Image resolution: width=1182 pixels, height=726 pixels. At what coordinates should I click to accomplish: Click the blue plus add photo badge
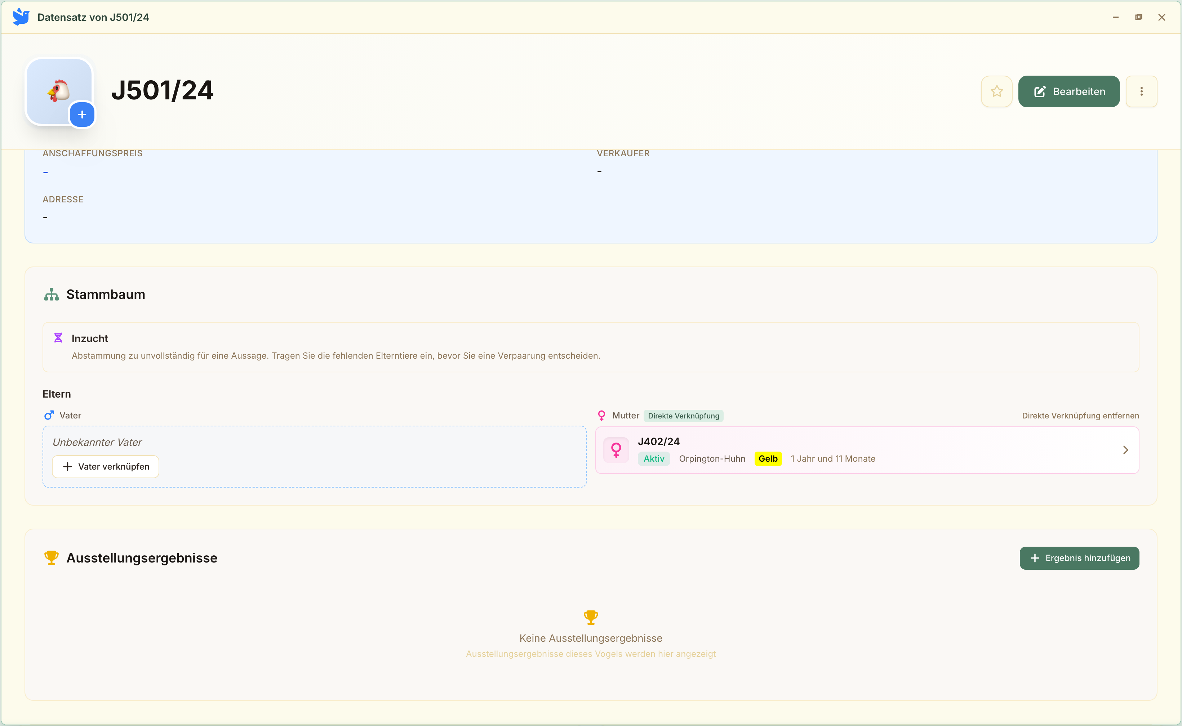pyautogui.click(x=82, y=115)
